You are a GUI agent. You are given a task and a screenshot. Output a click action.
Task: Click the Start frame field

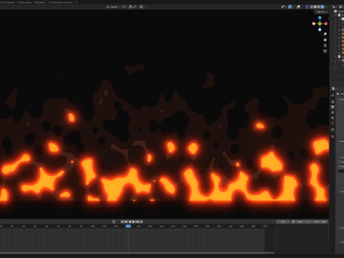[x=304, y=221]
